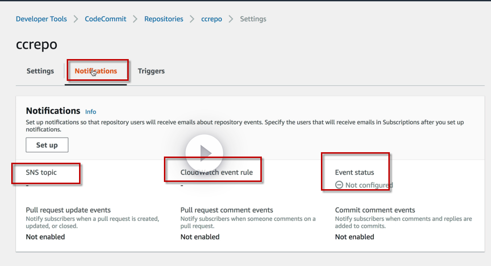Click the Settings breadcrumb at the end

(253, 19)
